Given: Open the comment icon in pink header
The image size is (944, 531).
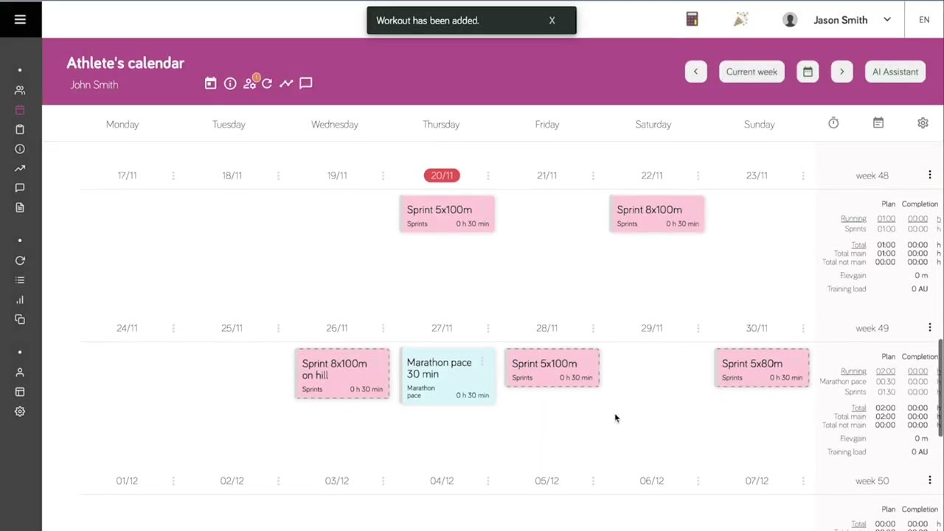Looking at the screenshot, I should (x=306, y=83).
